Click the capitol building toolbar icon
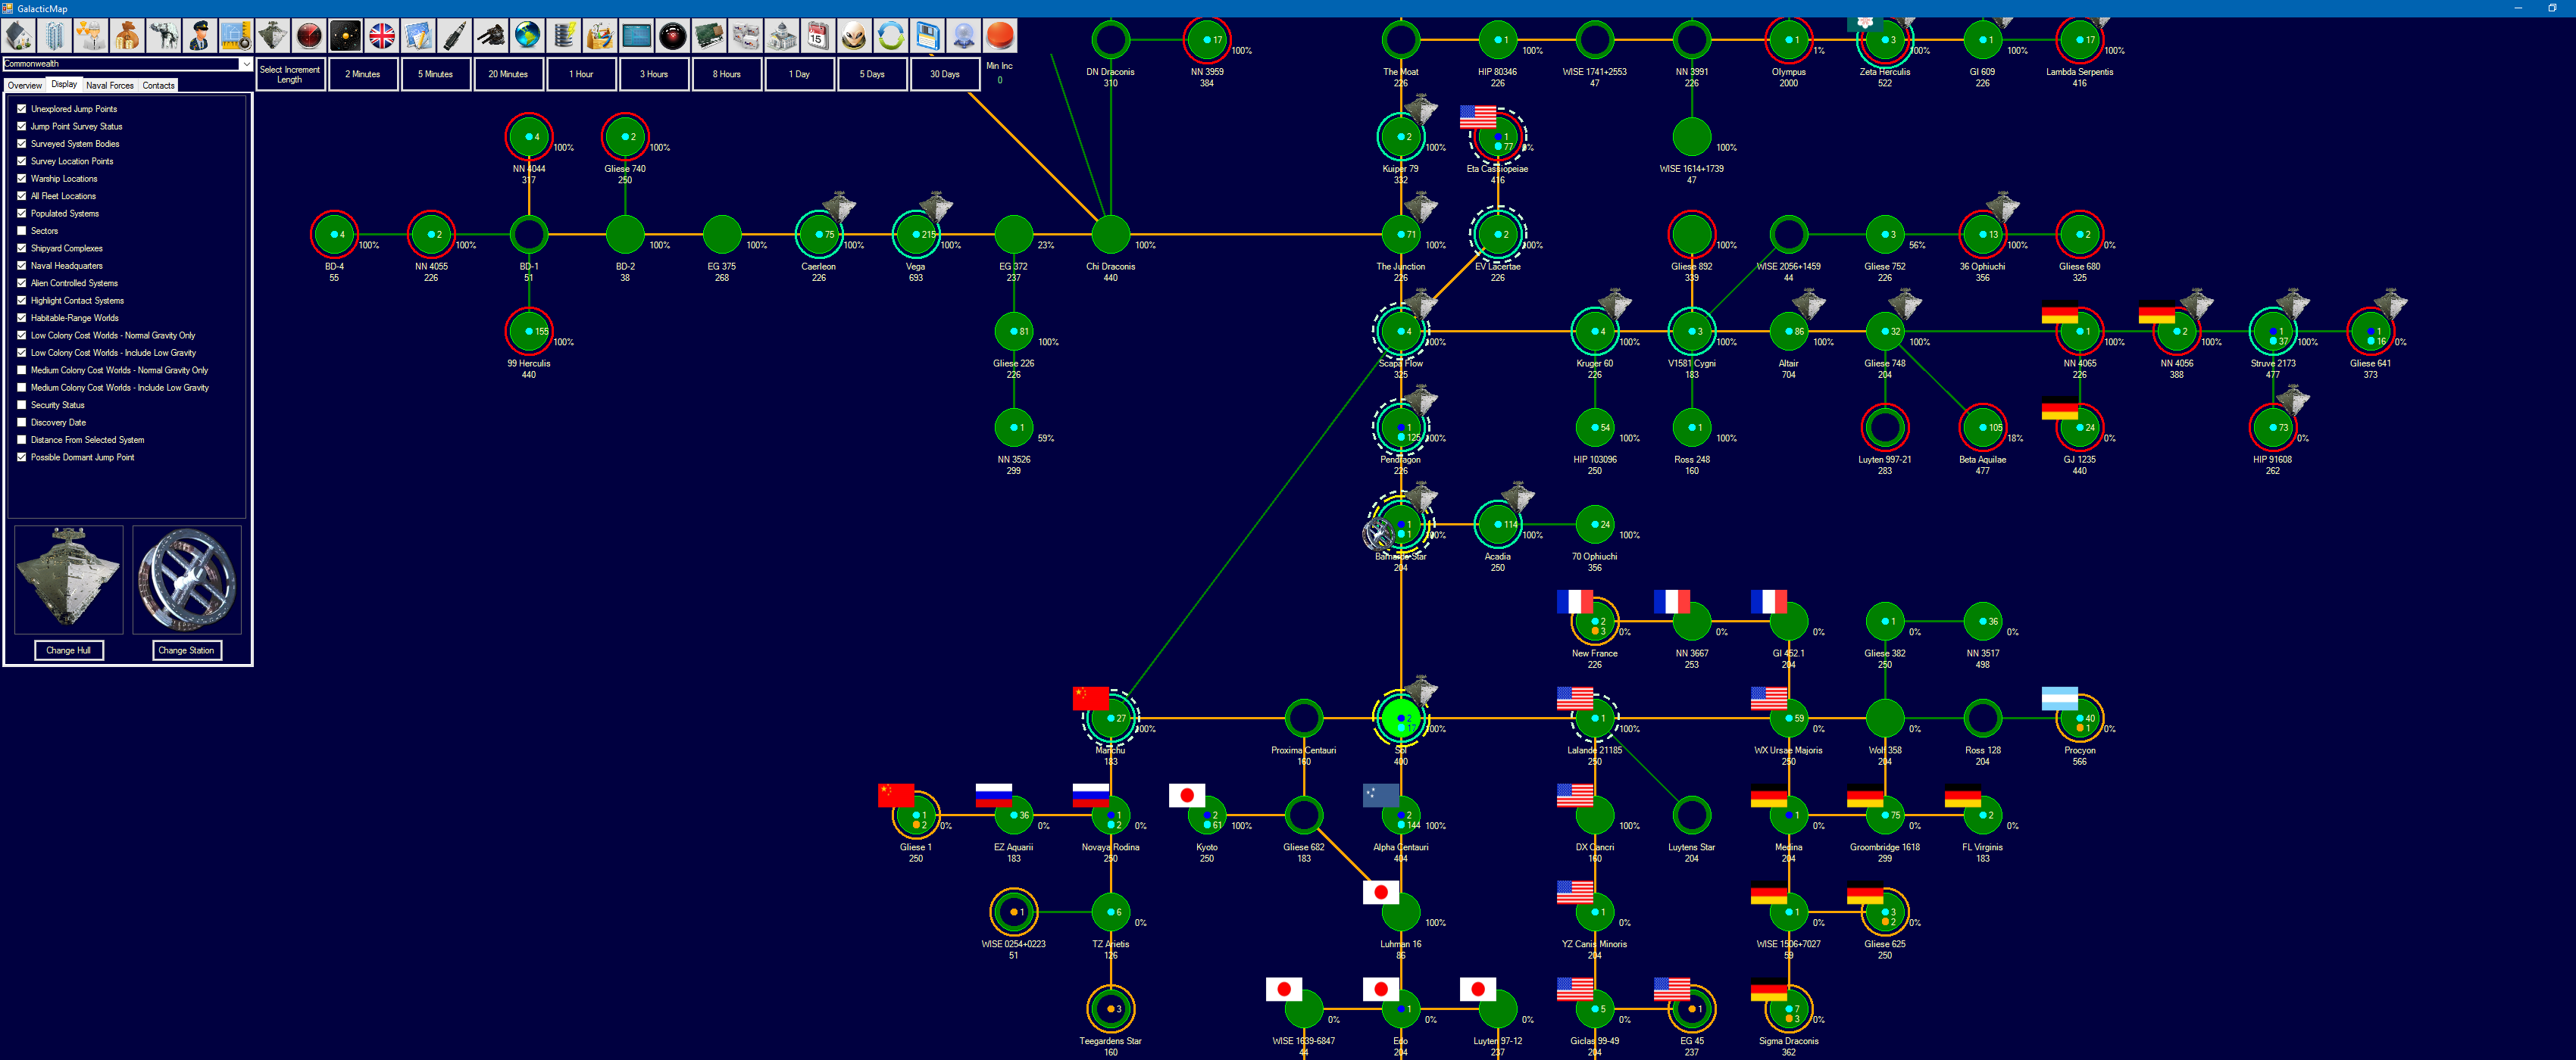The width and height of the screenshot is (2576, 1060). (x=781, y=36)
